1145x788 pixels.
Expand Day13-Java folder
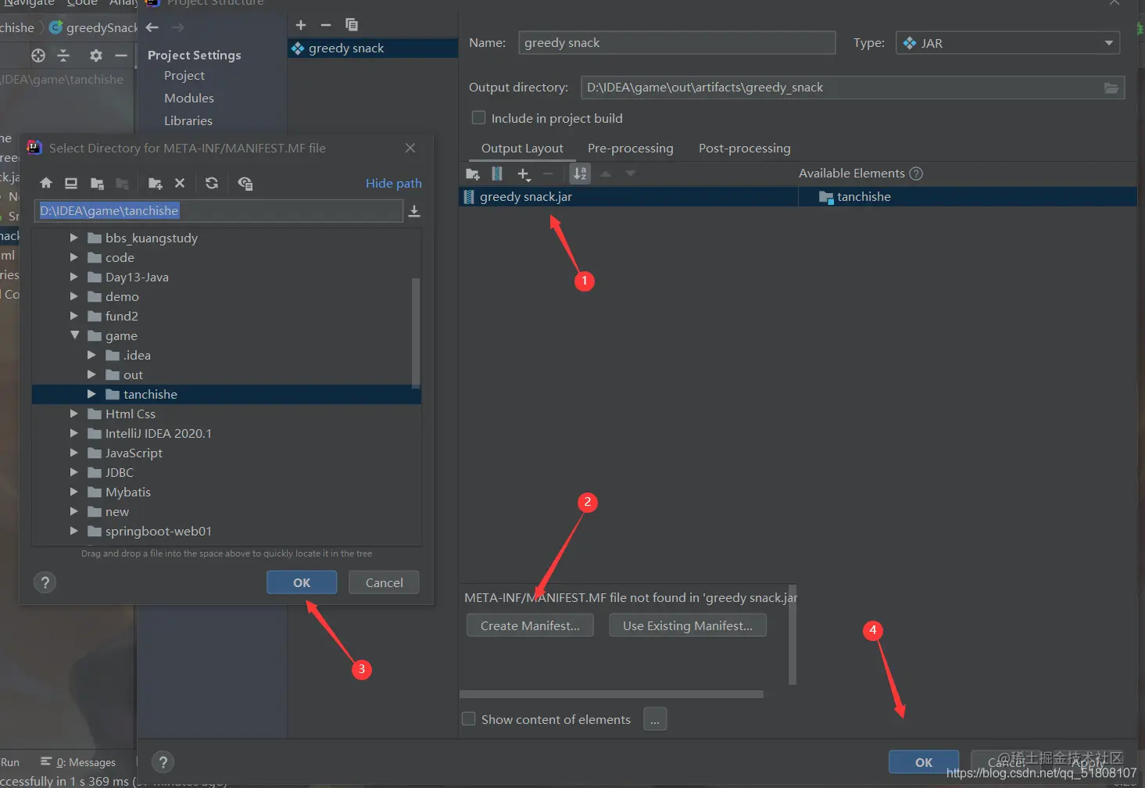[73, 277]
